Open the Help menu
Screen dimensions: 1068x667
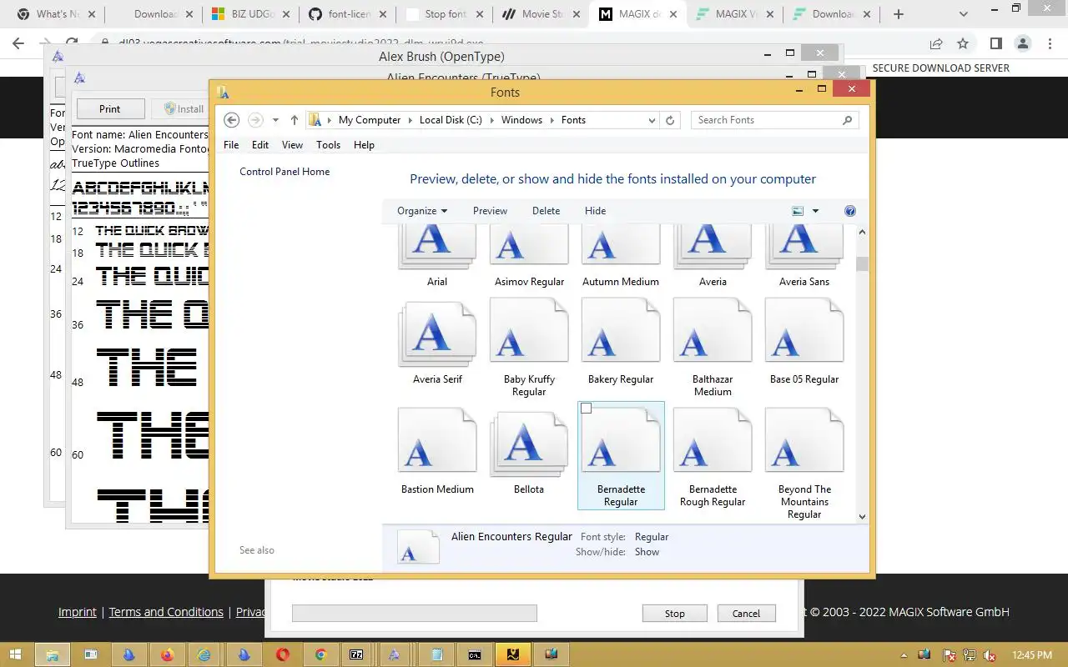click(x=364, y=145)
